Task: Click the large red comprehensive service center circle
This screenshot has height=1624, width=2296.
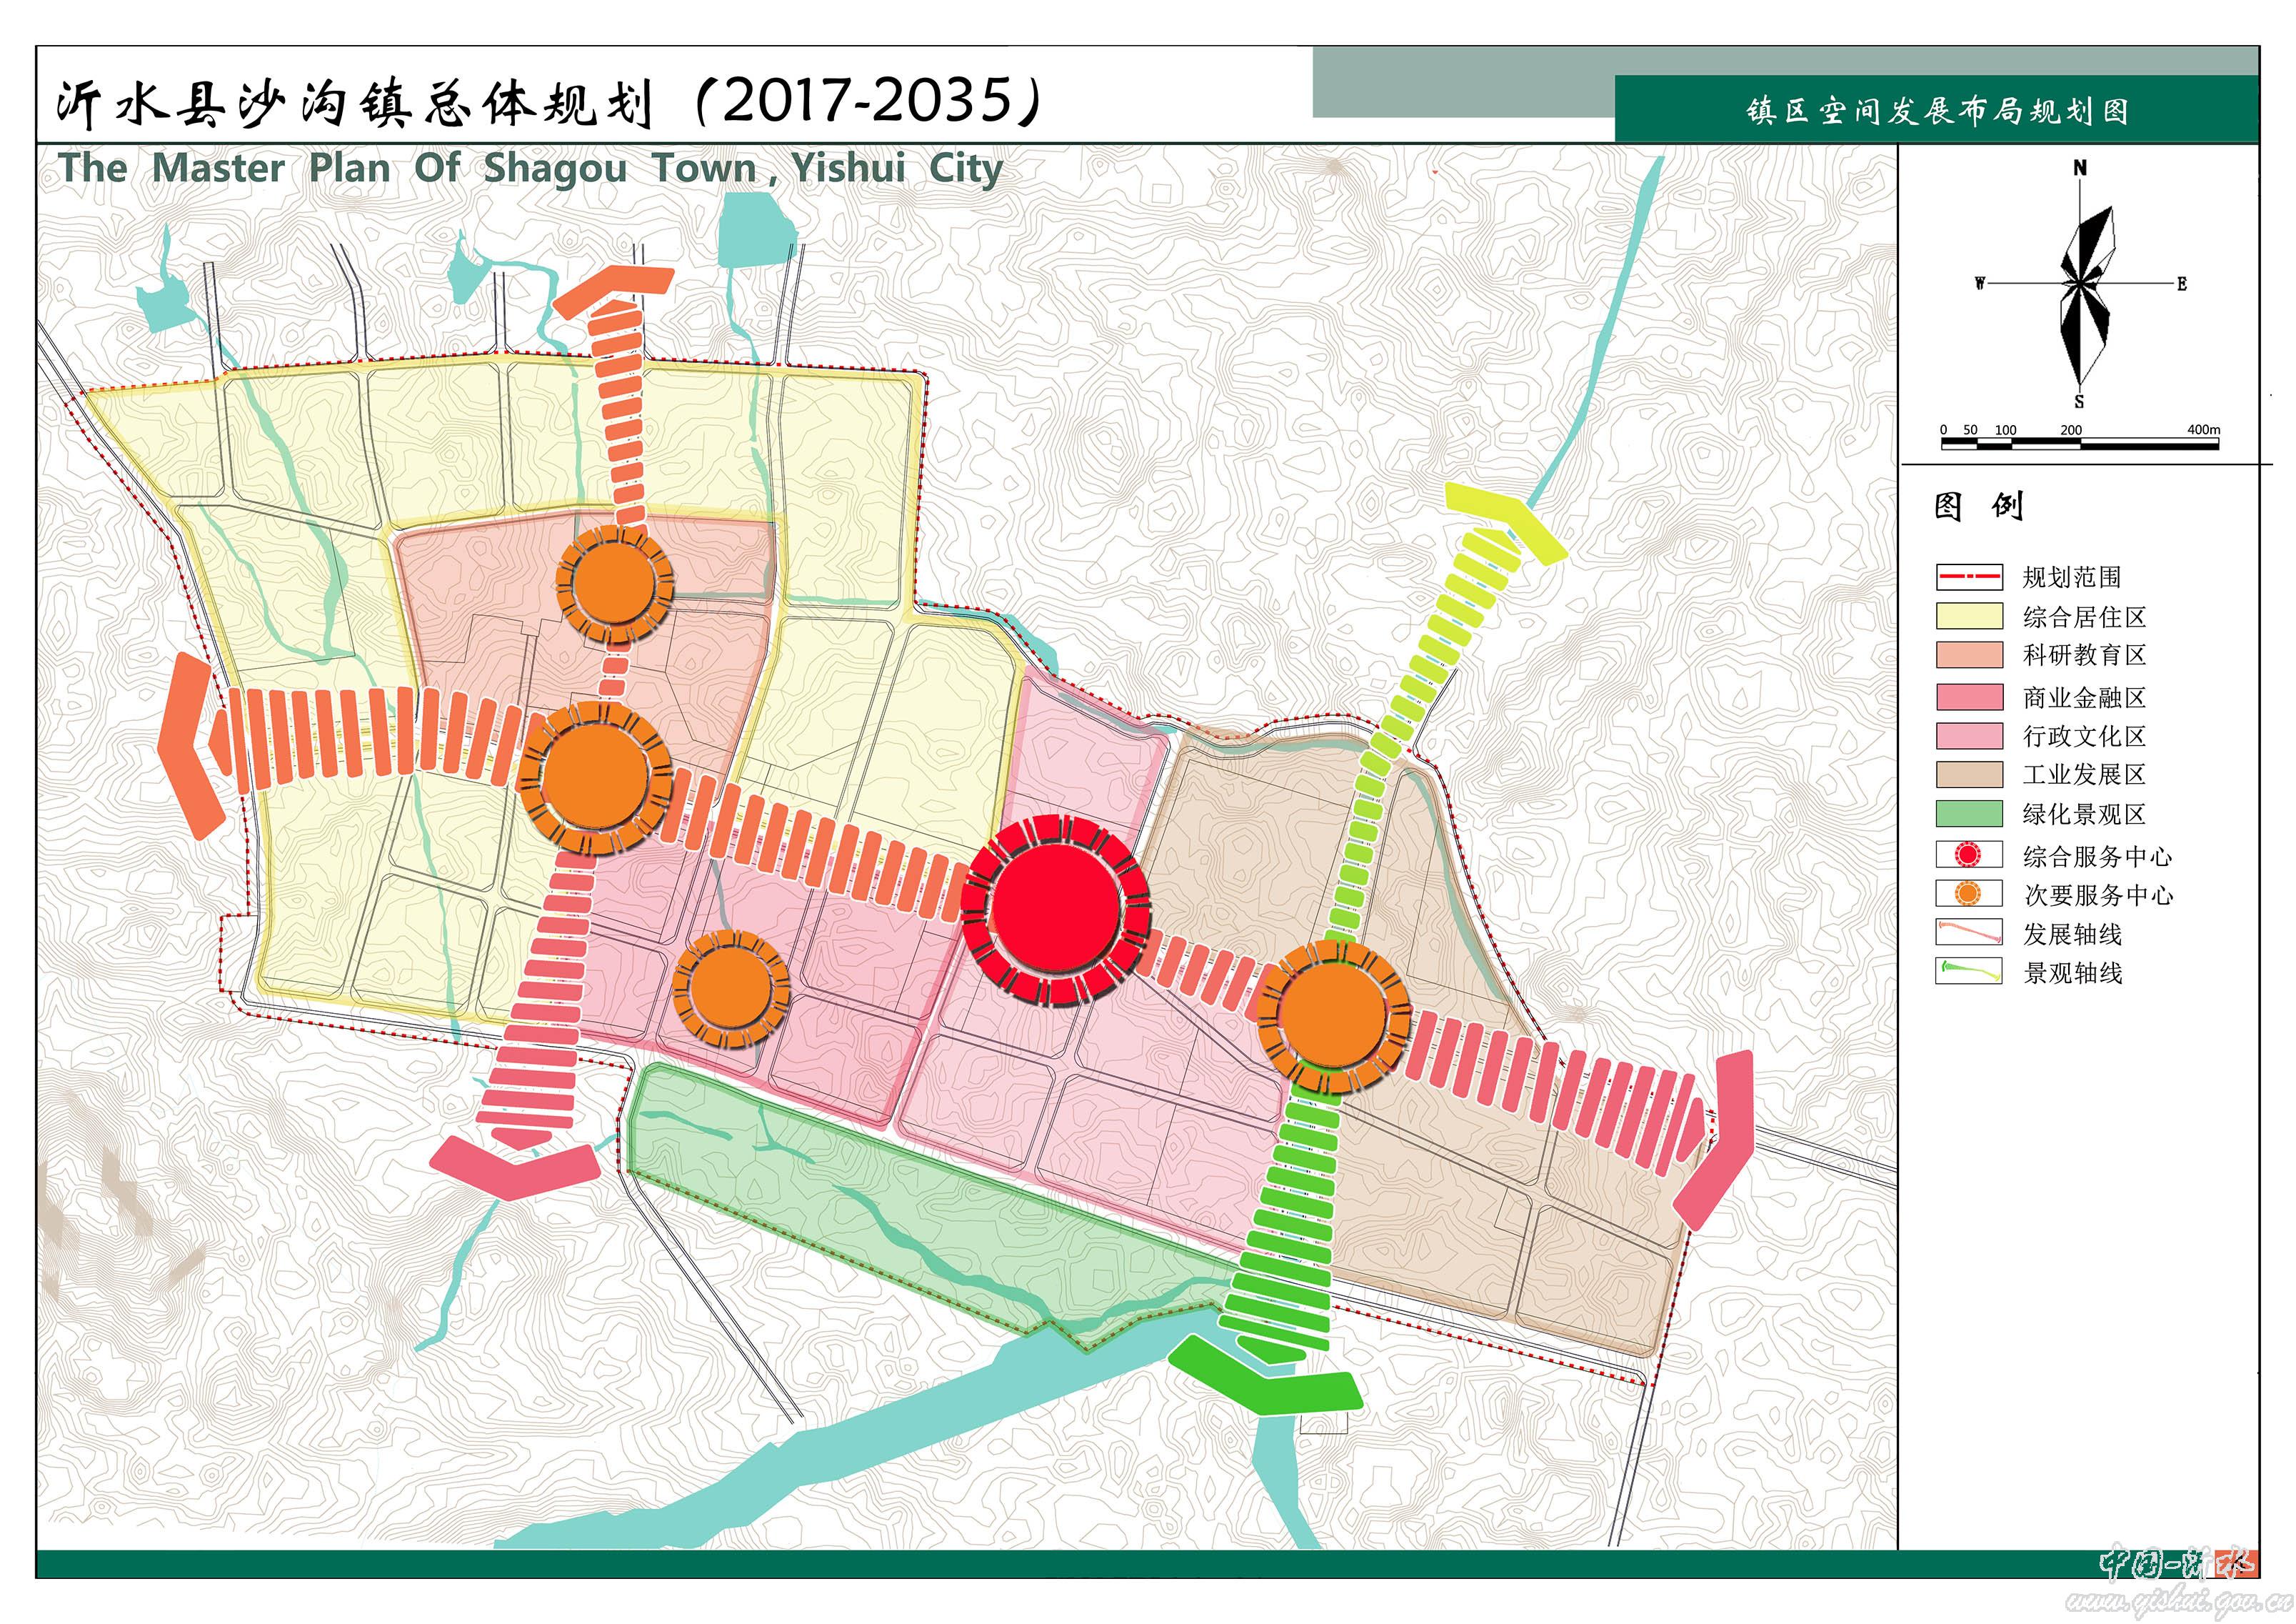Action: coord(1056,907)
